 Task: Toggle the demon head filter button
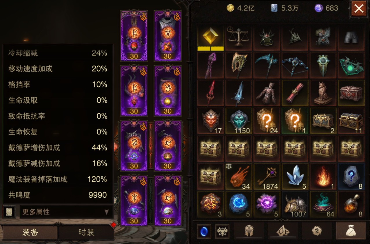click(222, 231)
